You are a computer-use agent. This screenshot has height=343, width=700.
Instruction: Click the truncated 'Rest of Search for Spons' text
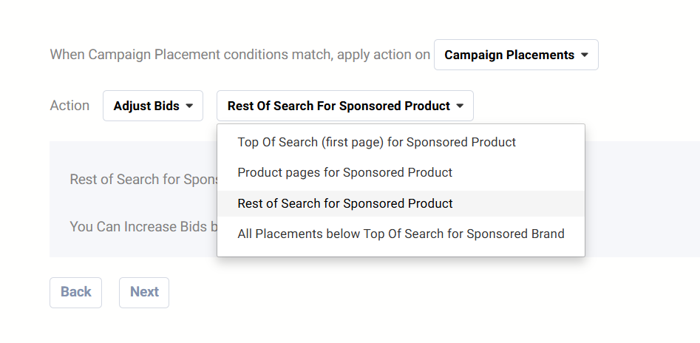coord(143,180)
